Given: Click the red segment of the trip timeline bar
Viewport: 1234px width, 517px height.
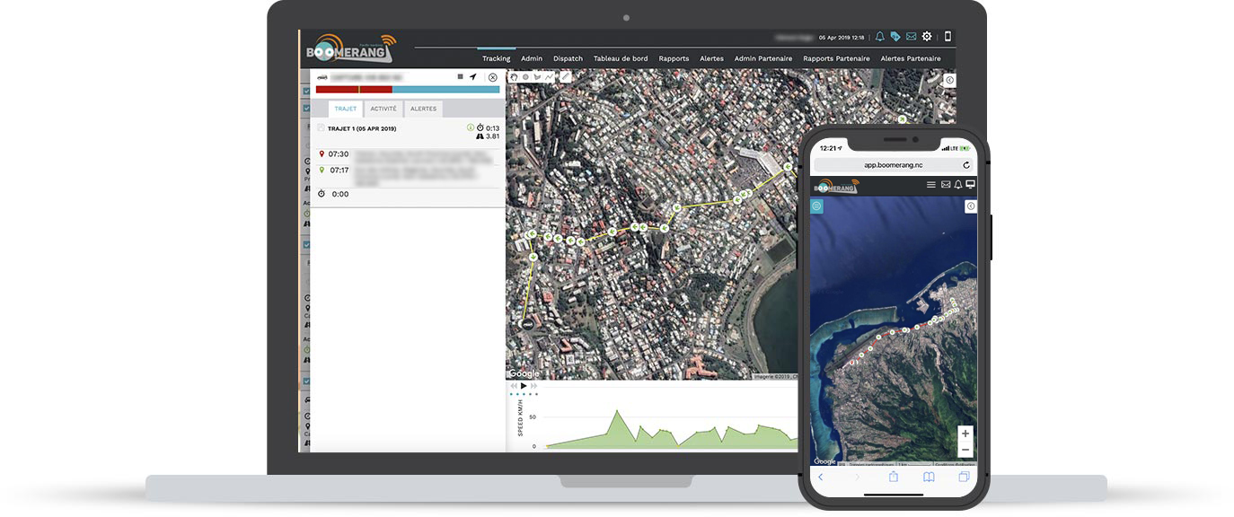Looking at the screenshot, I should coord(337,90).
